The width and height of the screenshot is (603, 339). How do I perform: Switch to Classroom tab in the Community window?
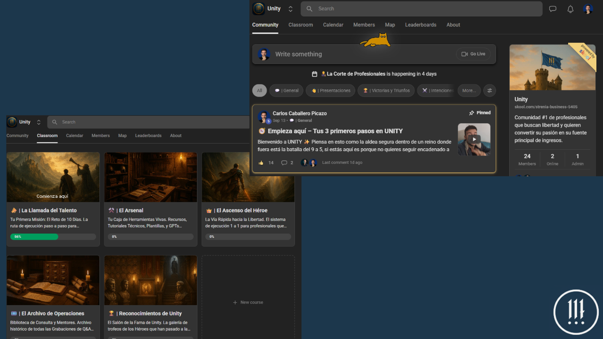coord(301,25)
